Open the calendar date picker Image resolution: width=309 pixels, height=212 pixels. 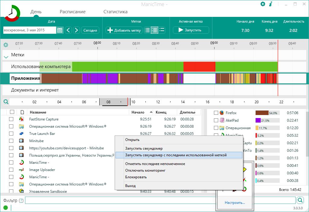pyautogui.click(x=60, y=30)
